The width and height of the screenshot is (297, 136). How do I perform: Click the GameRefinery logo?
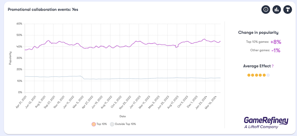(266, 120)
